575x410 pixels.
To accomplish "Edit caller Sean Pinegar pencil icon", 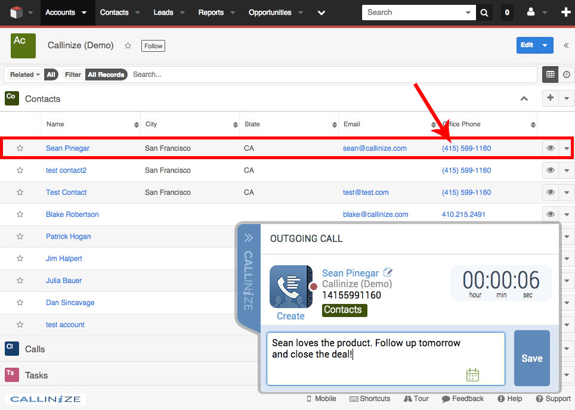I will point(388,272).
